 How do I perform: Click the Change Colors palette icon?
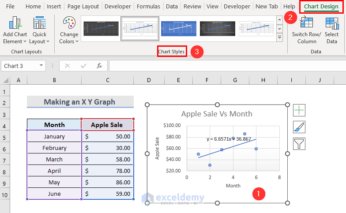(69, 24)
